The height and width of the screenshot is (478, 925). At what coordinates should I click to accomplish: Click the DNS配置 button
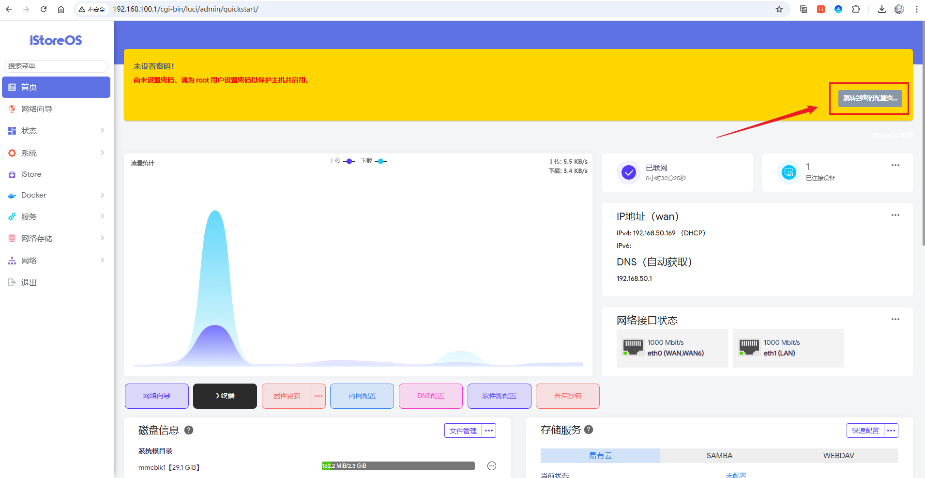click(x=431, y=396)
